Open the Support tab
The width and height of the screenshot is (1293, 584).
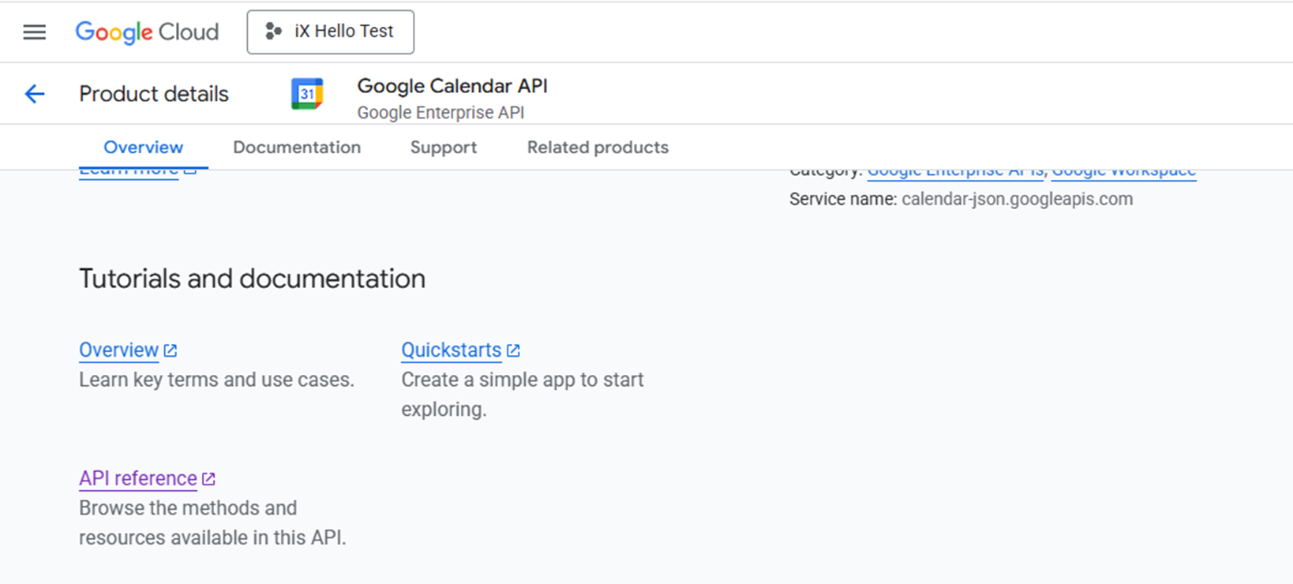[444, 148]
